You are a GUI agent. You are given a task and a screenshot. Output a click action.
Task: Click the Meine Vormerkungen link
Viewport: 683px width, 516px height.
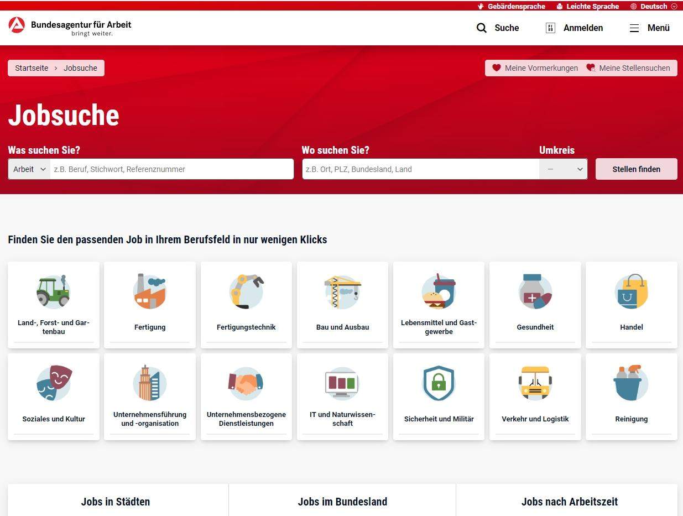(x=535, y=67)
